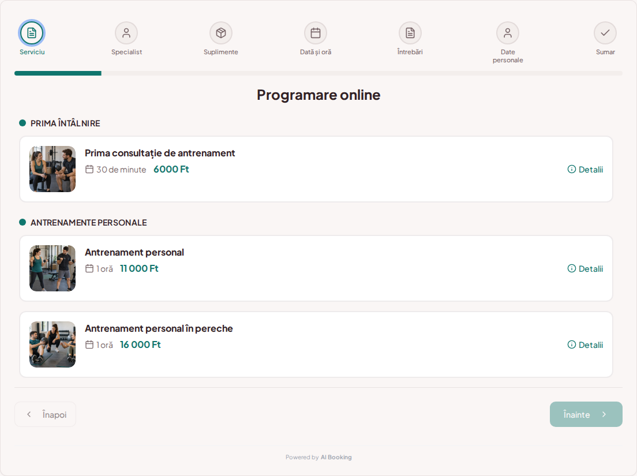The height and width of the screenshot is (476, 637).
Task: Open Detalii for Antrenament personal
Action: (585, 268)
